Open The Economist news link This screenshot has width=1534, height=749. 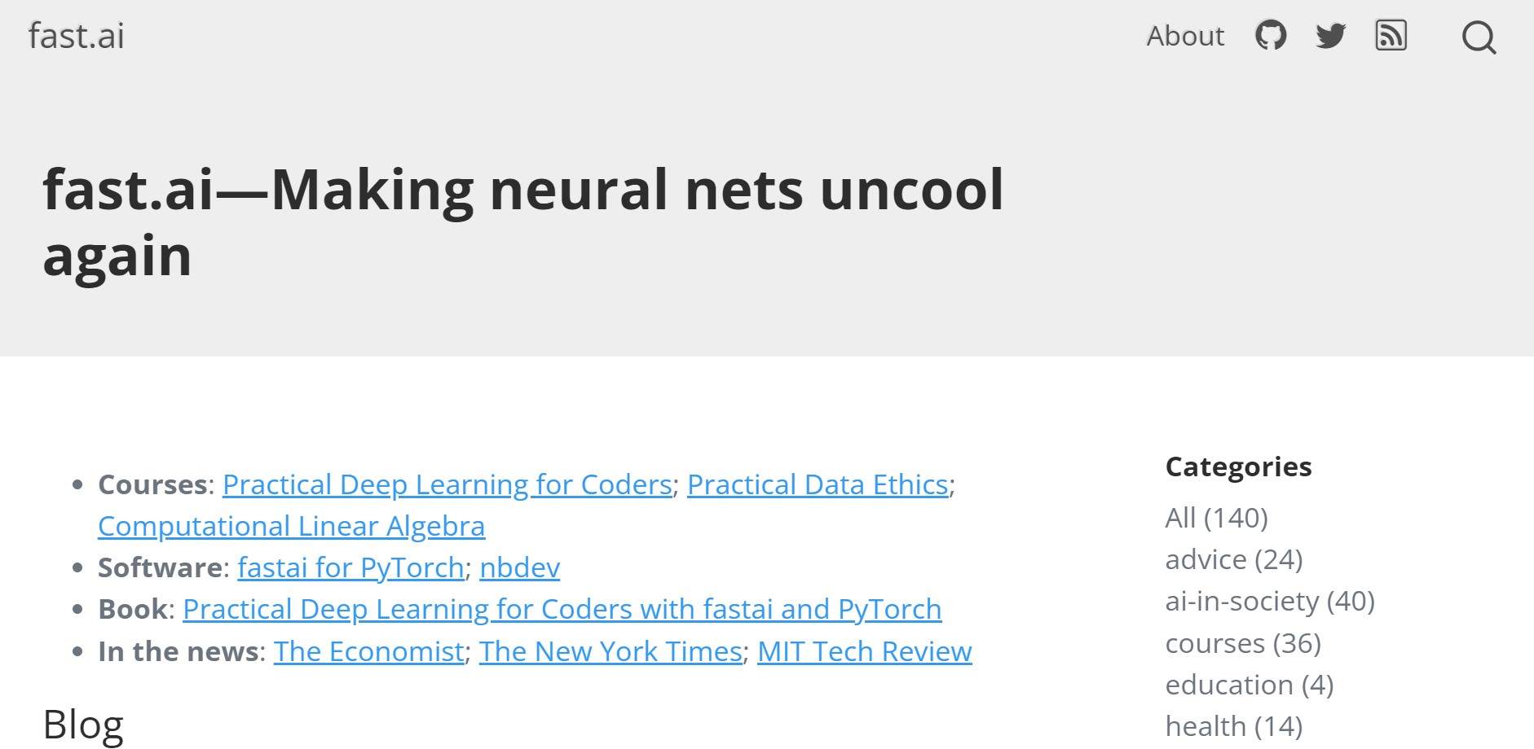pyautogui.click(x=368, y=651)
